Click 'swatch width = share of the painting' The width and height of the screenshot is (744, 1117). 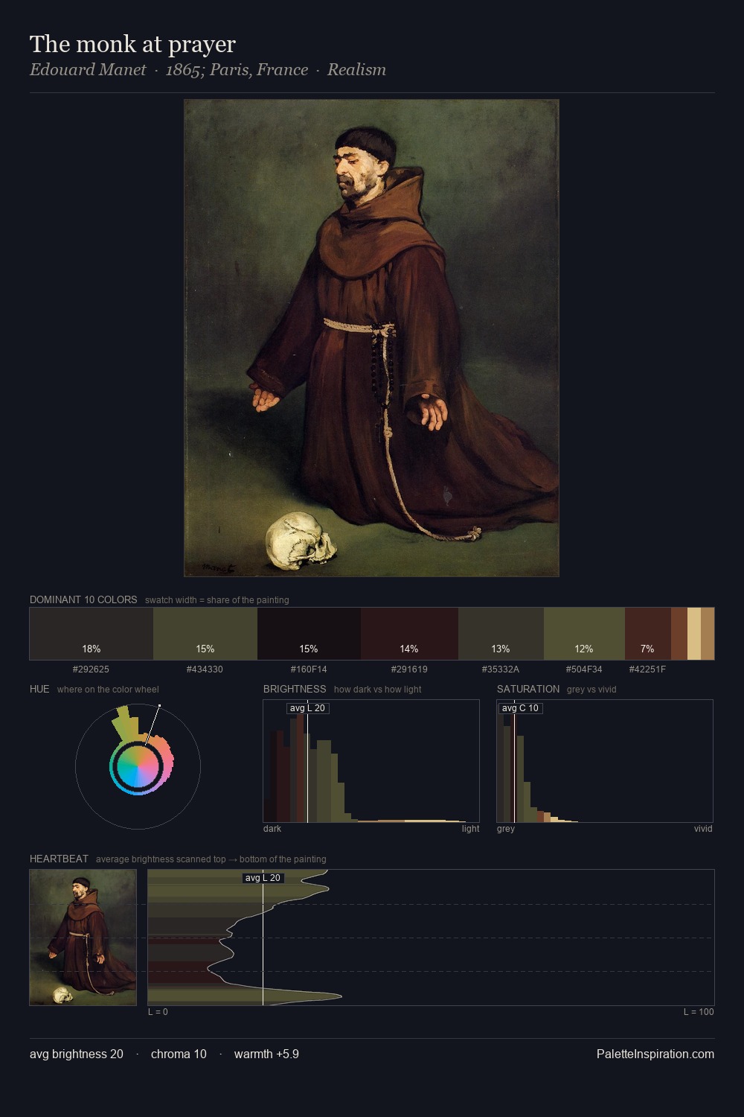(x=217, y=600)
